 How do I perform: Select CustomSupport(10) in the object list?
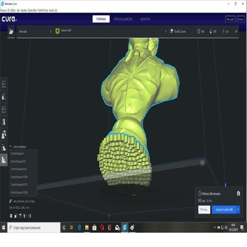point(19,169)
